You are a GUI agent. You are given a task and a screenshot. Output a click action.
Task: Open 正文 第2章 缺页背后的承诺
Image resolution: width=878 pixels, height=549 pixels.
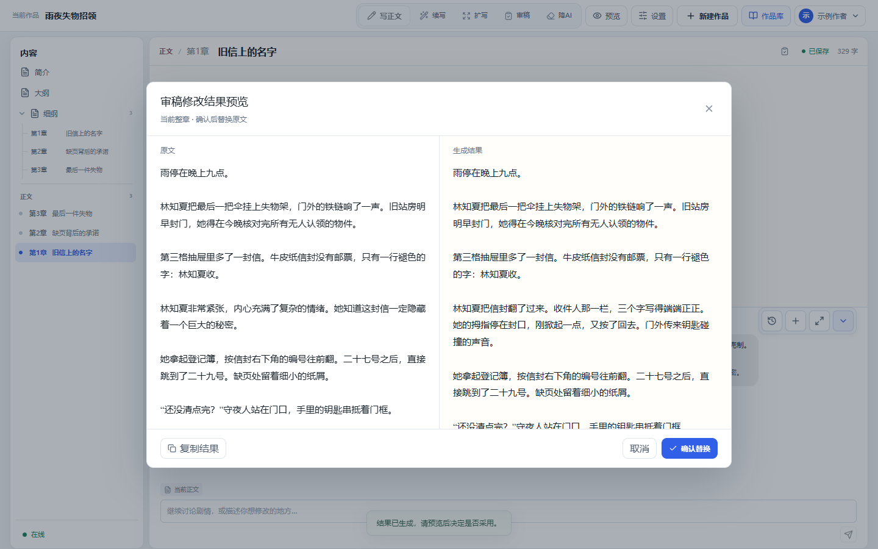pos(76,233)
